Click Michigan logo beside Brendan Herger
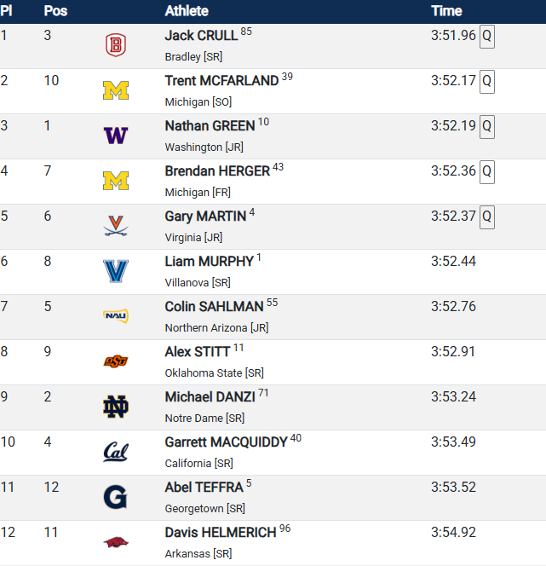Image resolution: width=546 pixels, height=566 pixels. tap(116, 181)
